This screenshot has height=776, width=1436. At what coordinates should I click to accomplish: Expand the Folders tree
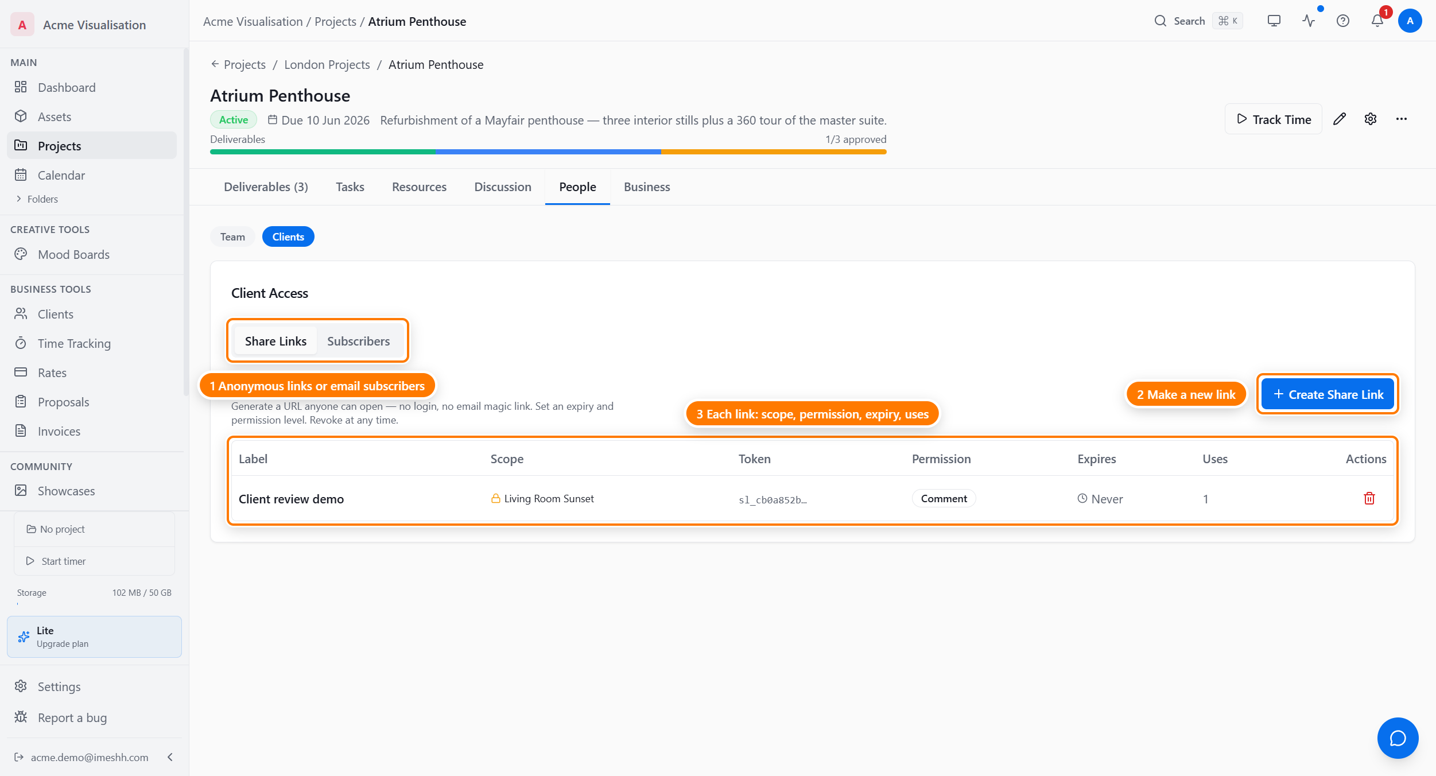(37, 199)
